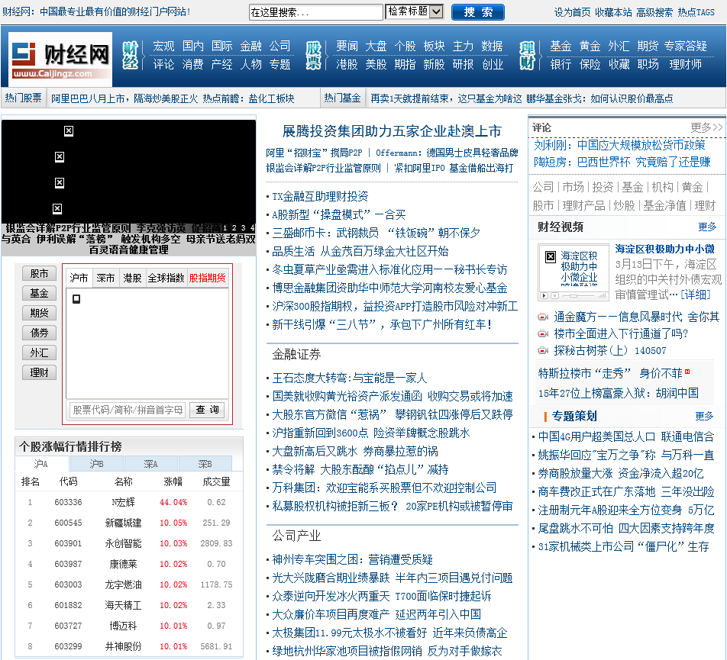Open the 高级搜索 link
727x660 pixels.
coord(654,12)
